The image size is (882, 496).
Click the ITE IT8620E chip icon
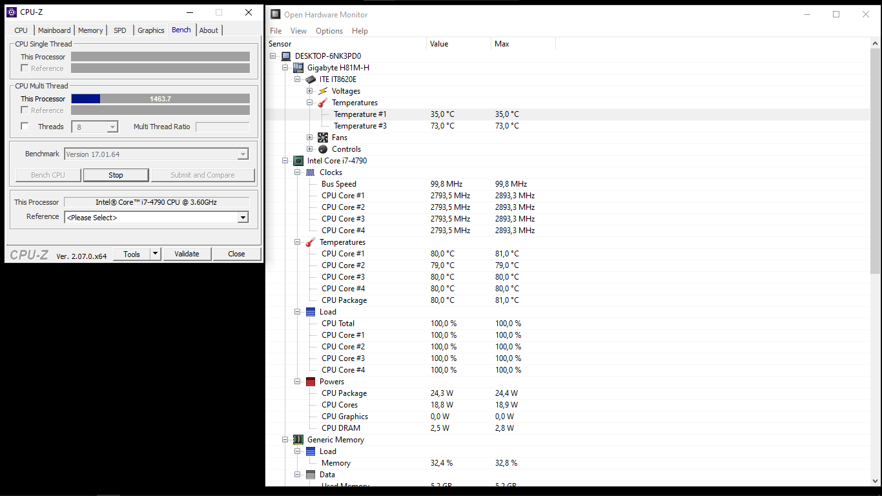311,79
